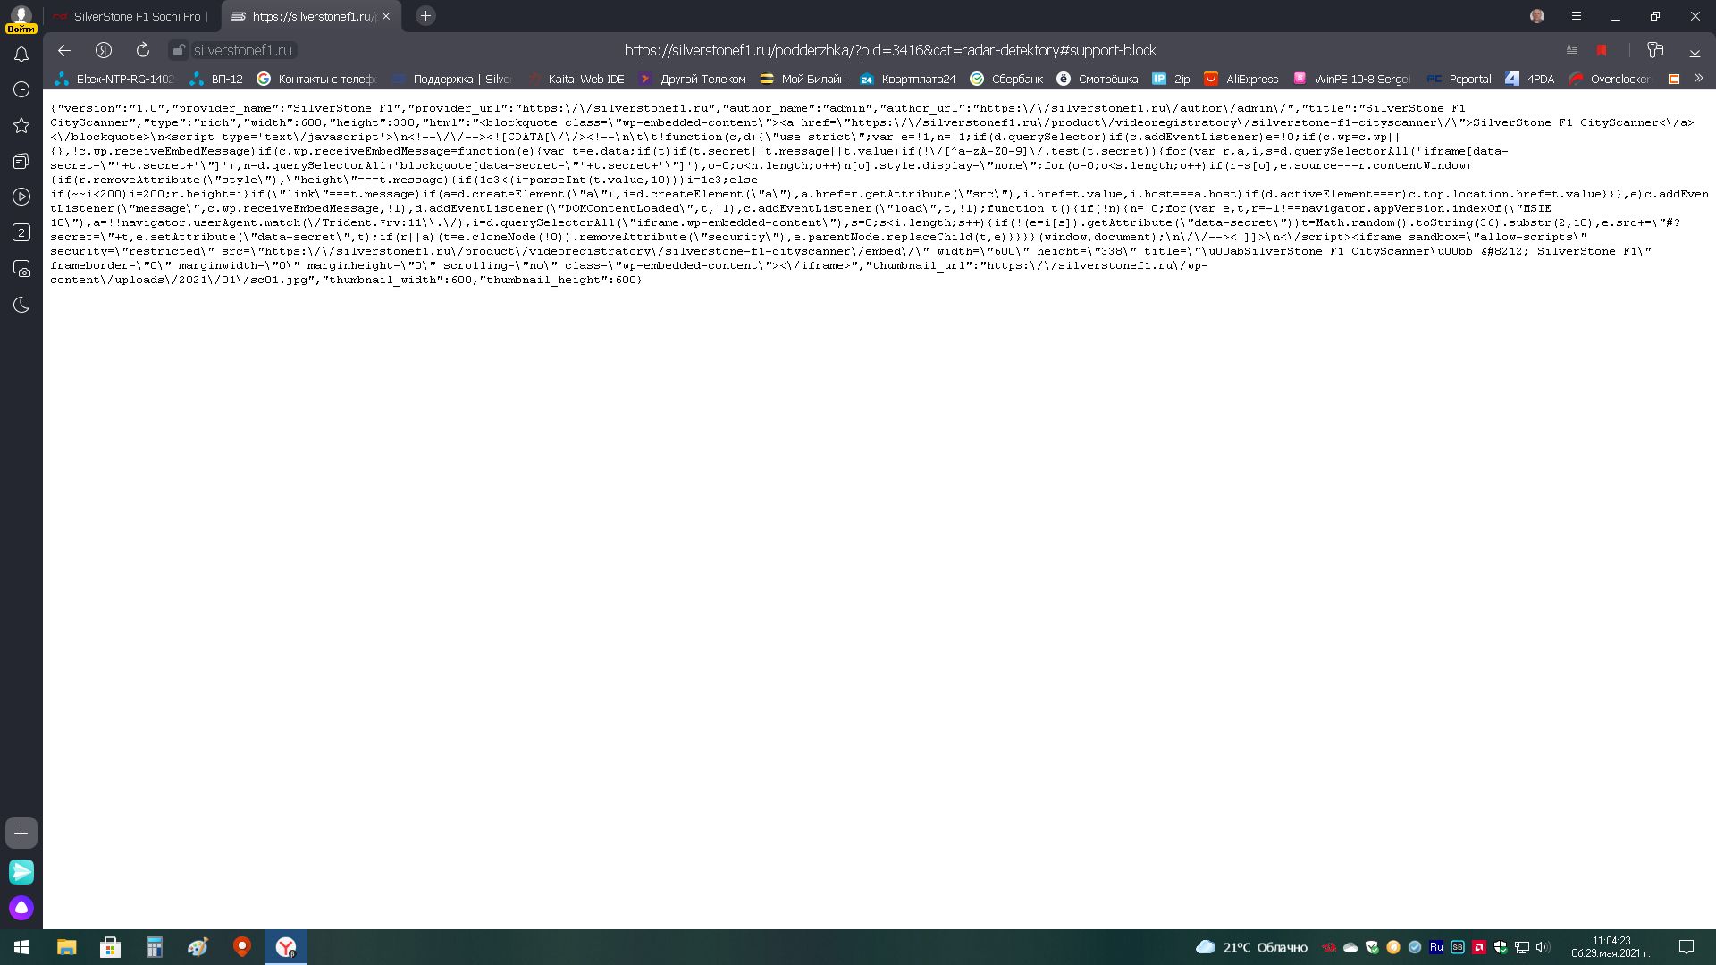The image size is (1716, 965).
Task: Open favorites star in sidebar
Action: 21,125
